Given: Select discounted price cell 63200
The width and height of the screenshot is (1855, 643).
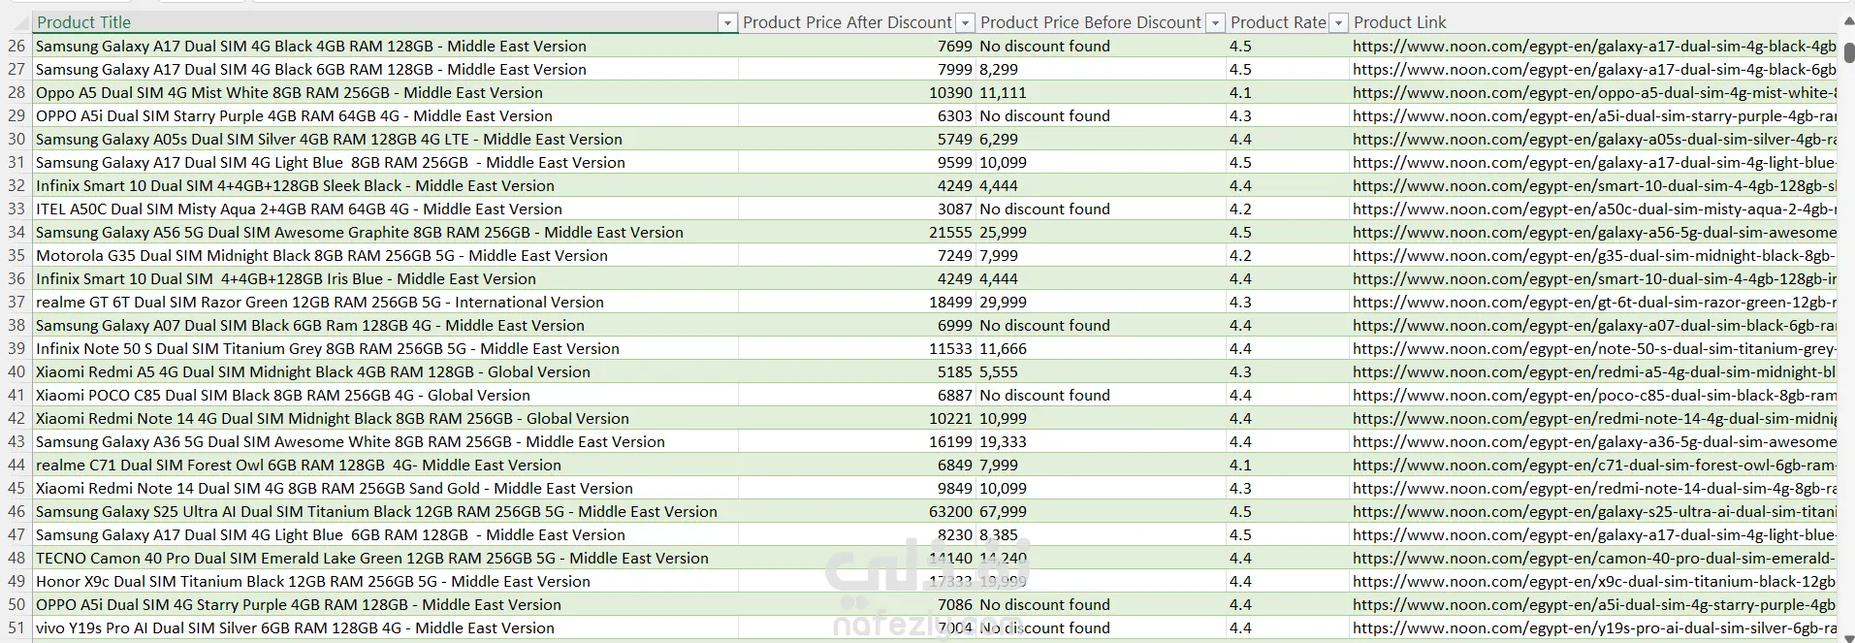Looking at the screenshot, I should click(x=857, y=511).
